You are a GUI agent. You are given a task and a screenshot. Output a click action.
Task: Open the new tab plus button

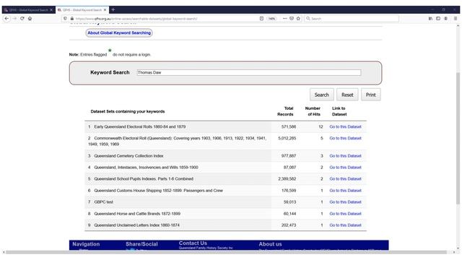coord(113,9)
